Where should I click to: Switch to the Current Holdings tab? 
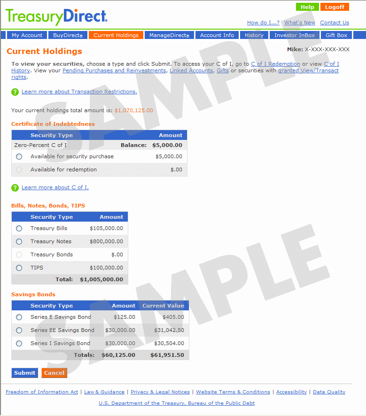pos(116,35)
